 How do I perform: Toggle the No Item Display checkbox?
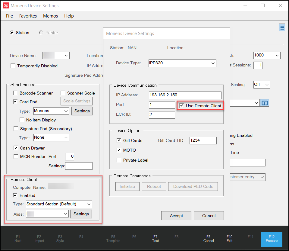pos(22,120)
